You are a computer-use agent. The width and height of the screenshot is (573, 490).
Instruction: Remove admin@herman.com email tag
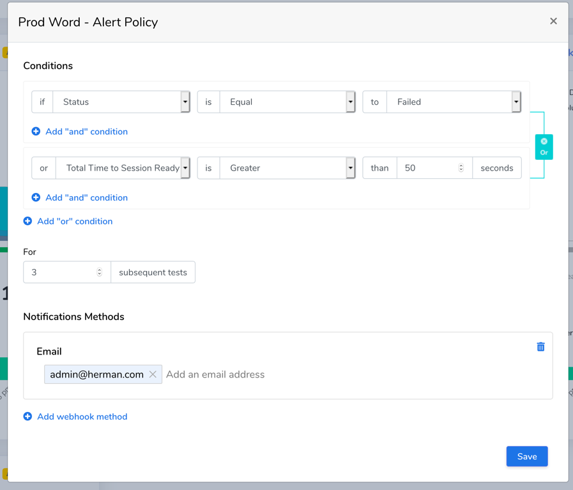[x=153, y=374]
